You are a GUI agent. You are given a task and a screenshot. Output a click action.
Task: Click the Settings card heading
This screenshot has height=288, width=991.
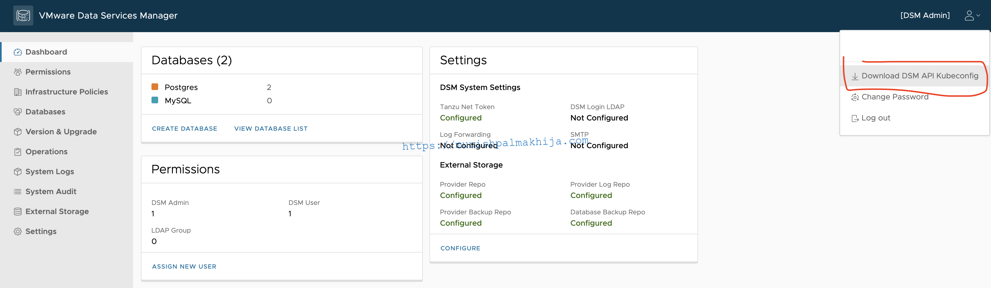pos(463,60)
